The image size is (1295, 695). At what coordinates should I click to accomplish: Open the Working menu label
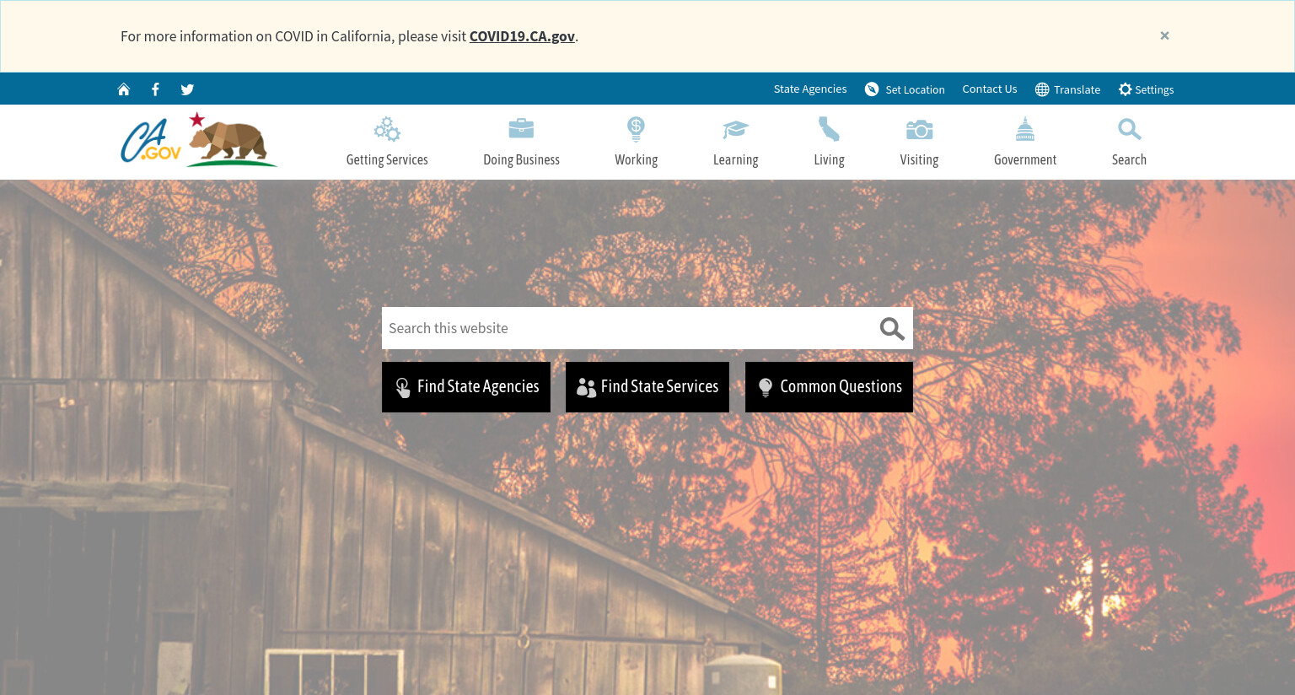pos(636,159)
